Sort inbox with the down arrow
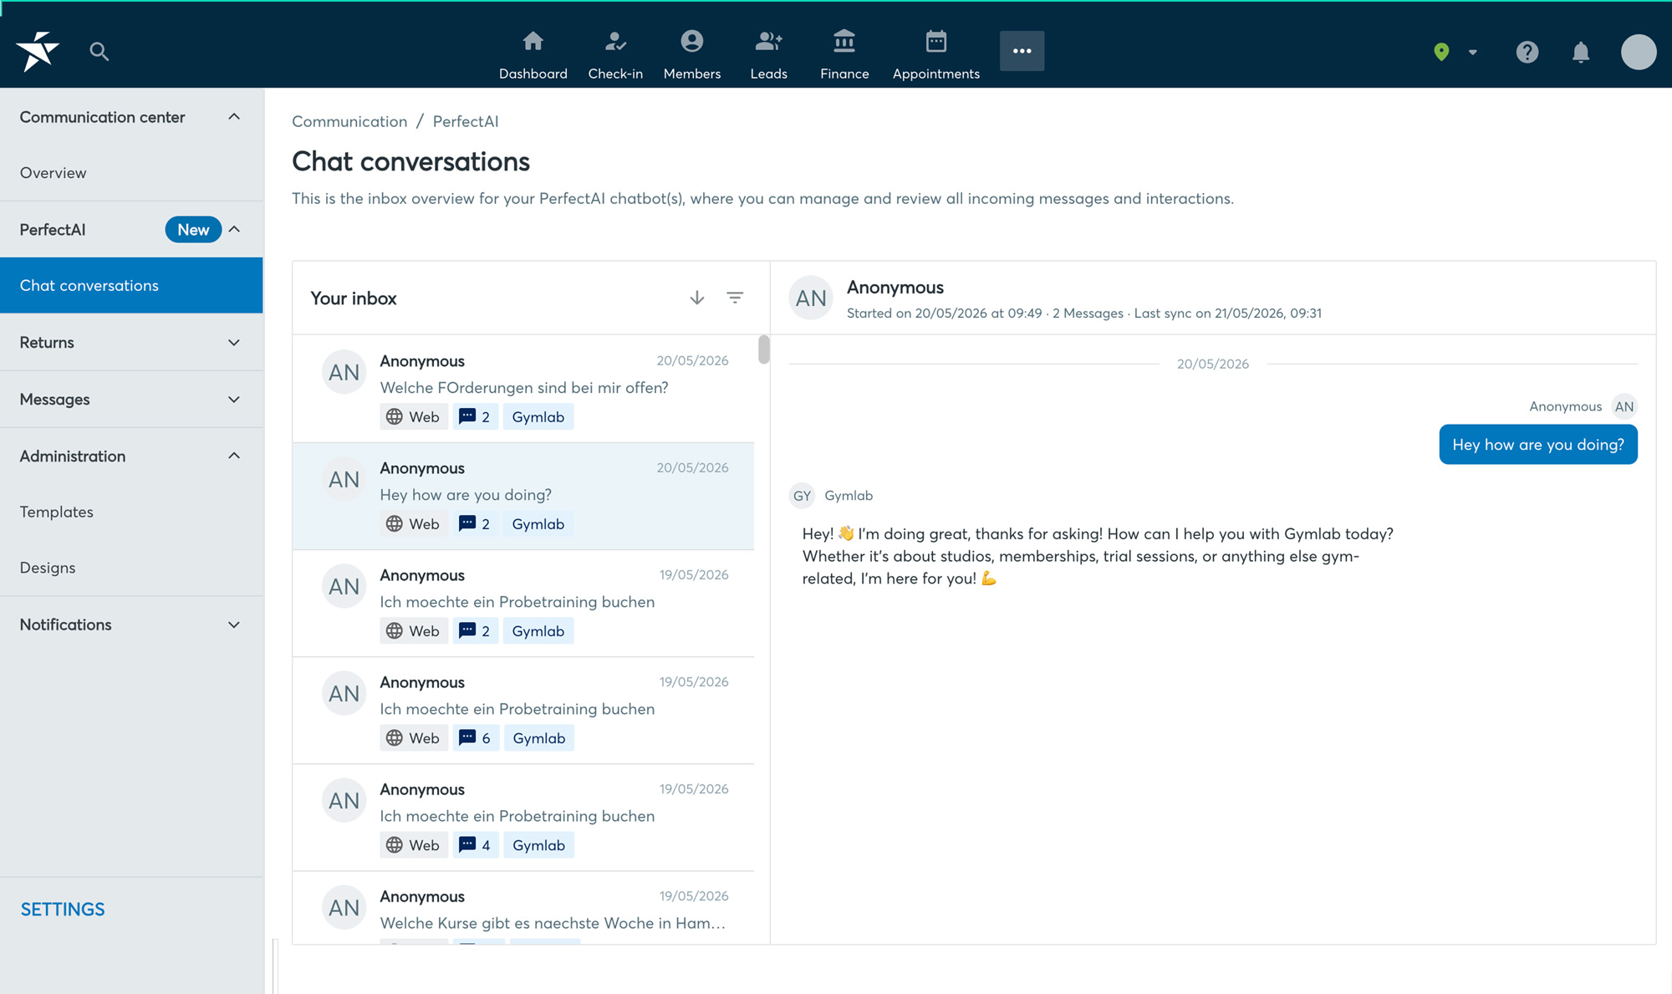 tap(696, 298)
